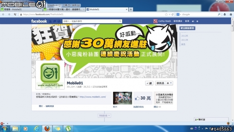Open the 相片 photos thumbnail
Viewport: 234px width, 132px height.
pos(122,98)
